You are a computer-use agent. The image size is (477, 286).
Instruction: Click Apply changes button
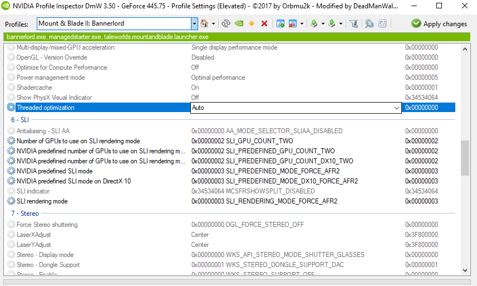[439, 24]
